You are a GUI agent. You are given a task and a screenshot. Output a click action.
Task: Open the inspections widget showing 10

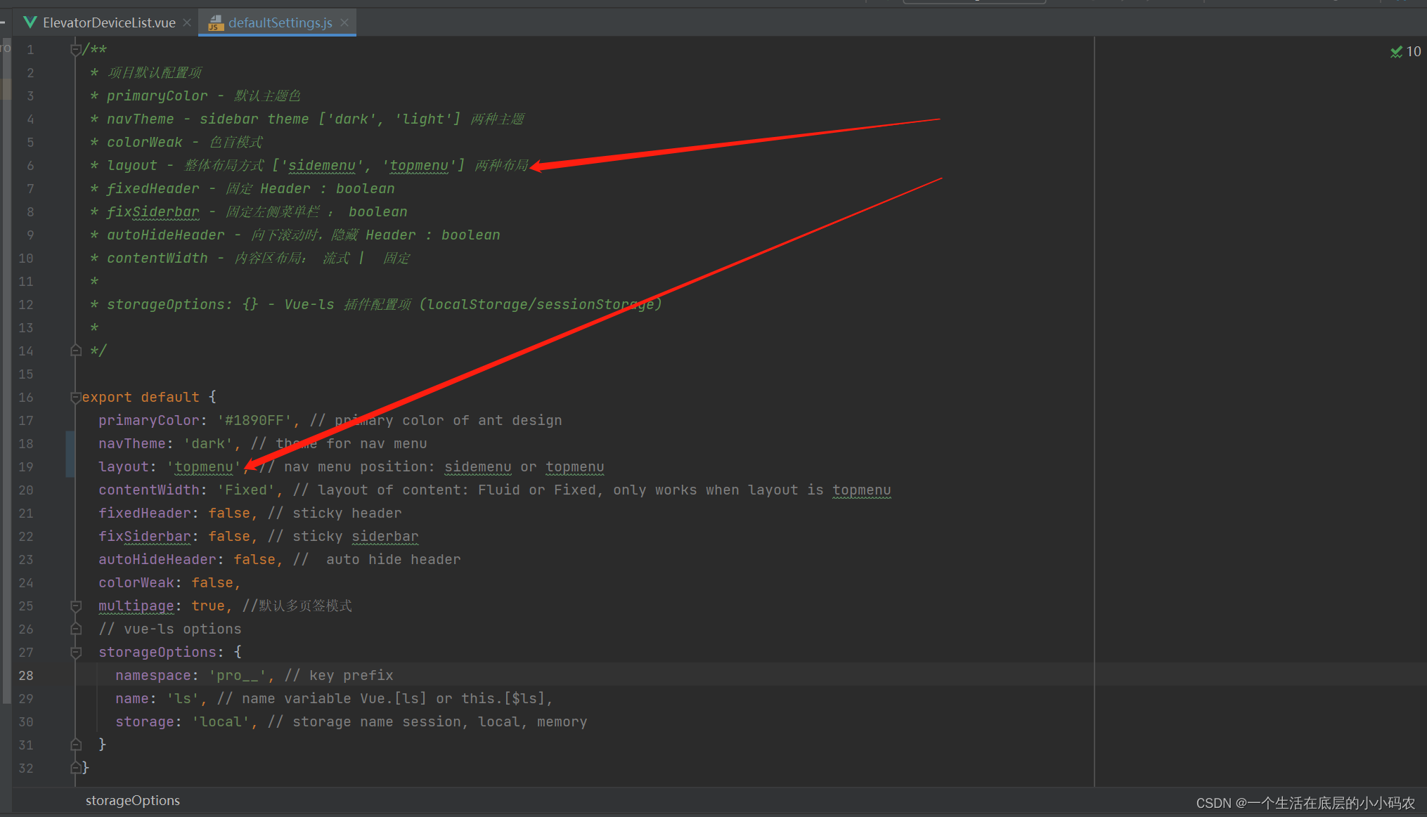[1405, 51]
